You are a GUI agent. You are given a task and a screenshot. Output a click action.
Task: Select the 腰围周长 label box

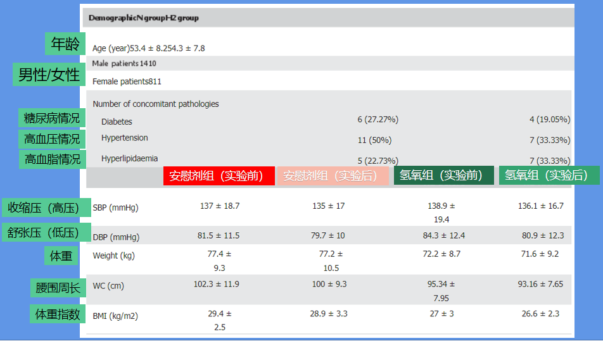pos(58,288)
